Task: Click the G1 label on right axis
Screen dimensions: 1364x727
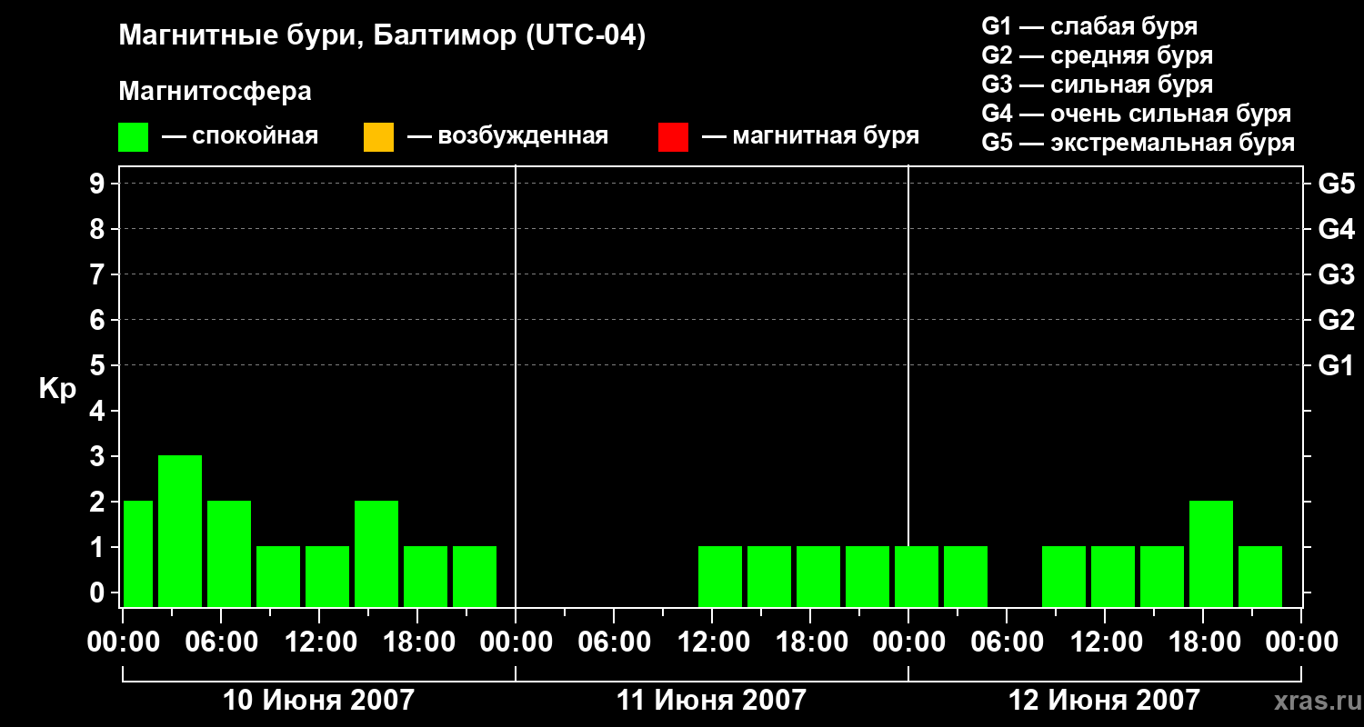Action: 1336,365
